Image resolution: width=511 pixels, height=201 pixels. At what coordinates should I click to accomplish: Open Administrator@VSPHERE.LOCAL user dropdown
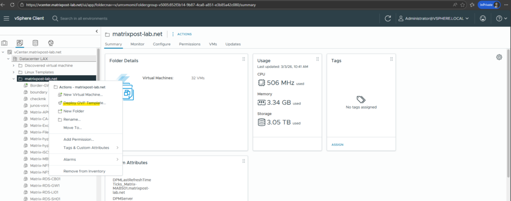[x=433, y=18]
